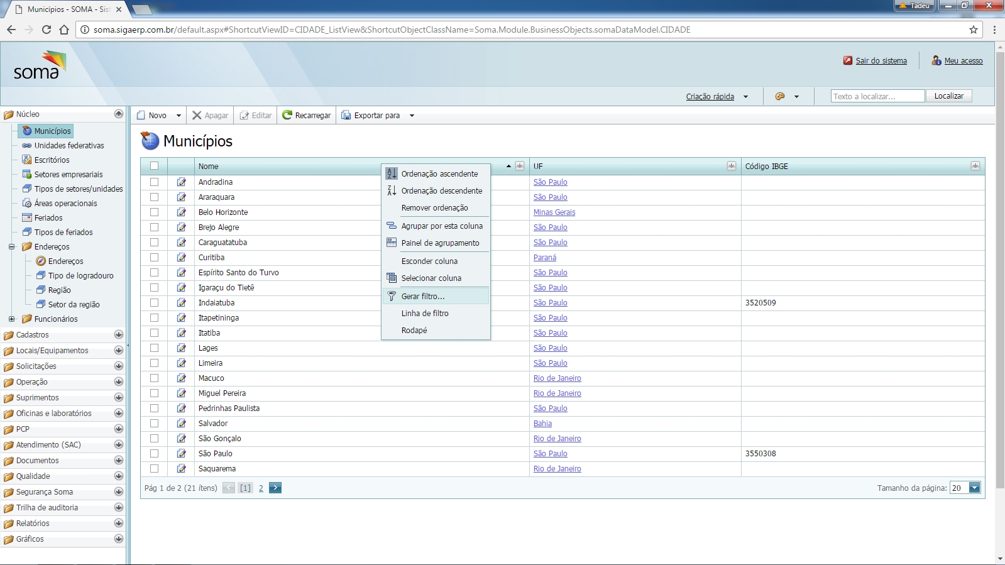This screenshot has height=565, width=1005.
Task: Check the Brejo Alegre row checkbox
Action: pyautogui.click(x=154, y=227)
